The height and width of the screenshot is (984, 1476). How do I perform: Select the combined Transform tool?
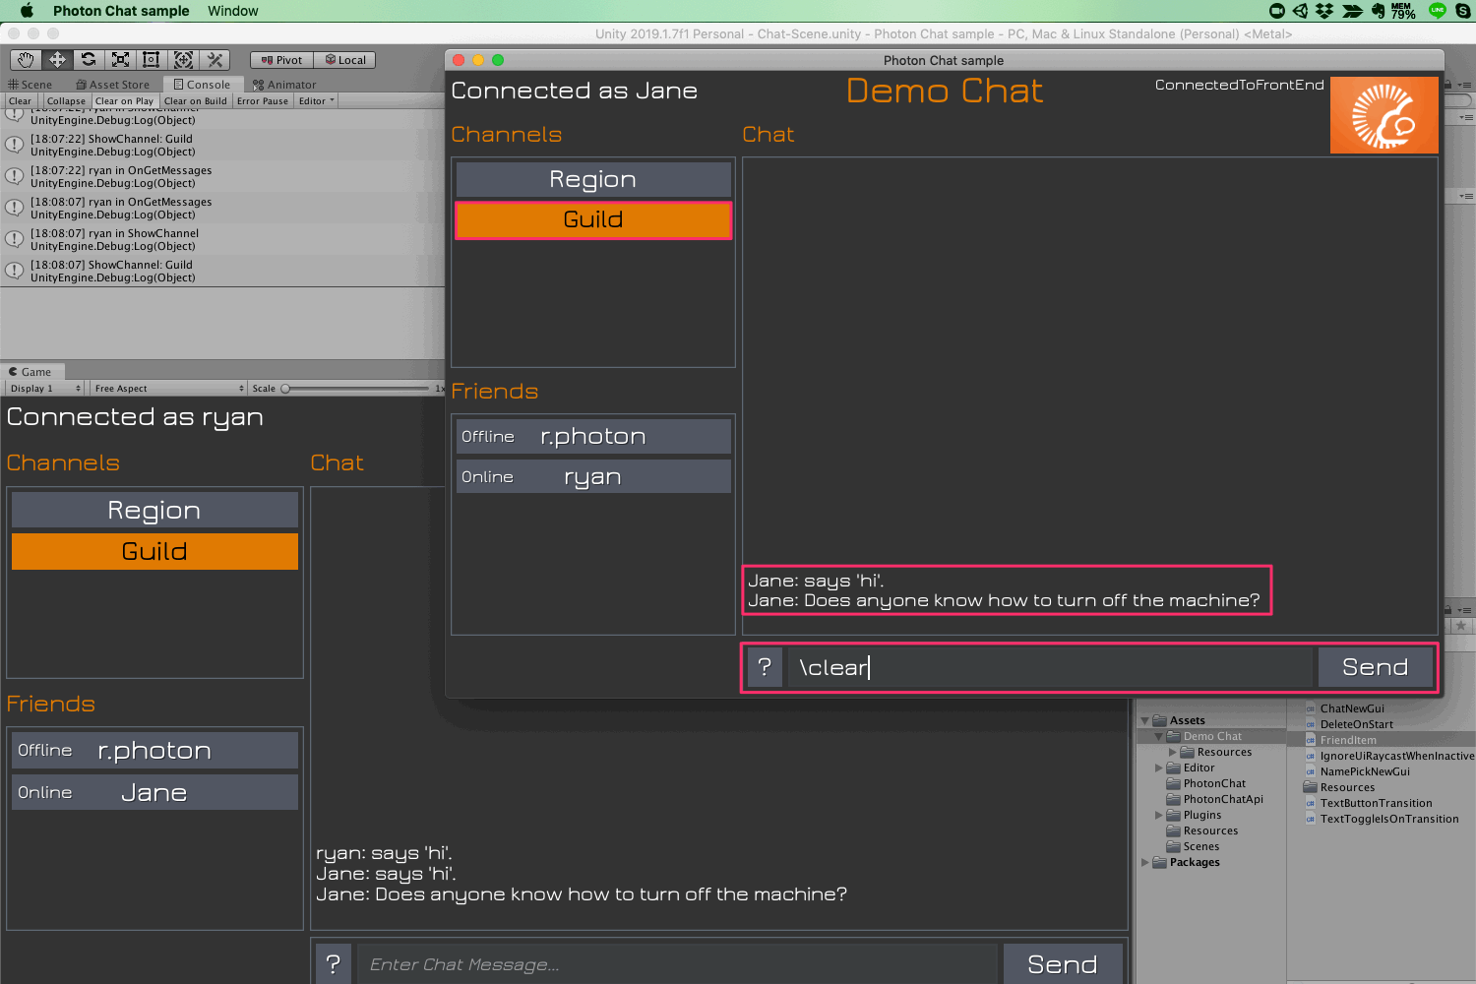183,60
